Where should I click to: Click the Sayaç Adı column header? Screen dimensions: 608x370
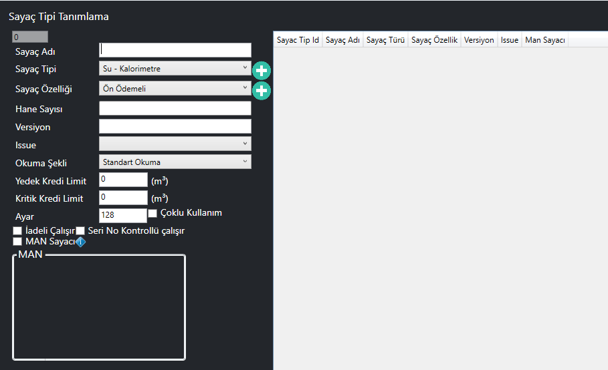tap(342, 40)
